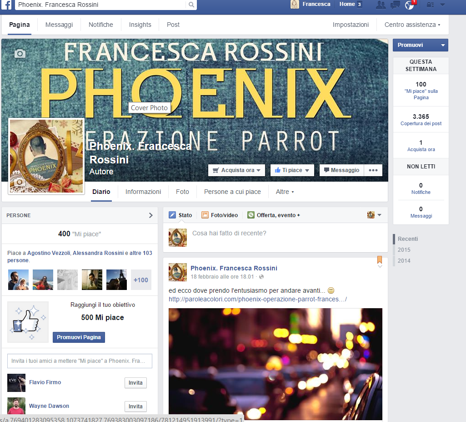The width and height of the screenshot is (466, 422).
Task: Select the Informazioni tab
Action: (x=143, y=192)
